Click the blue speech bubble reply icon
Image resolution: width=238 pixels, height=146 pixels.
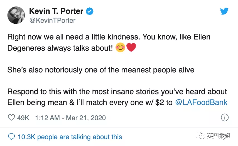11,137
